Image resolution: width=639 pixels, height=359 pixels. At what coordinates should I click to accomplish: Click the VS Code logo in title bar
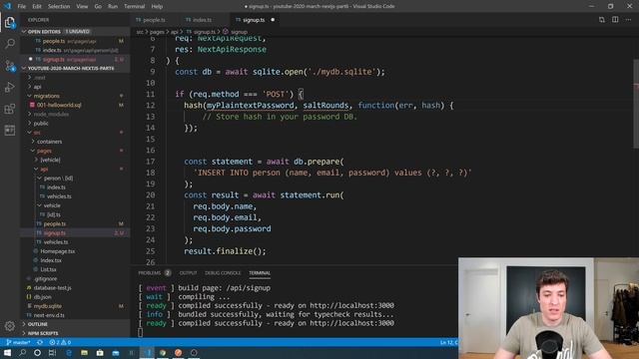7,6
